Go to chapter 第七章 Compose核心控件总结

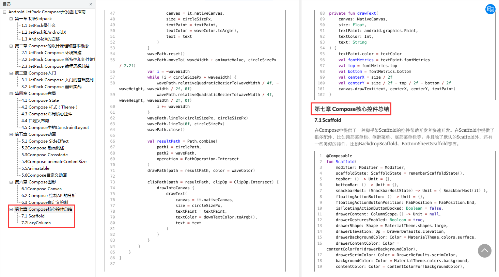point(44,209)
